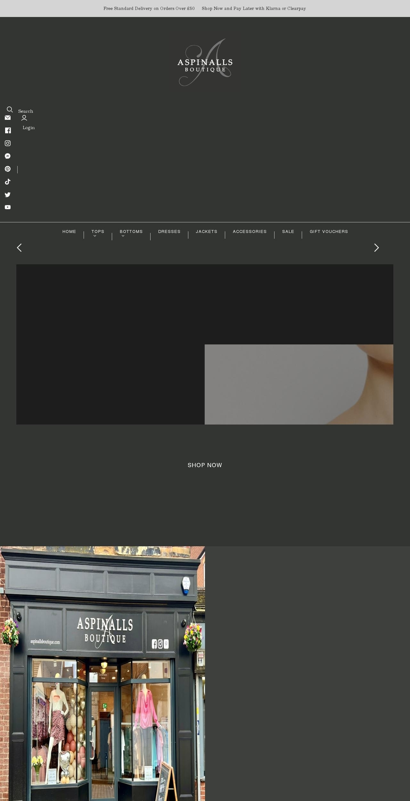Go to next slide arrow

(376, 248)
